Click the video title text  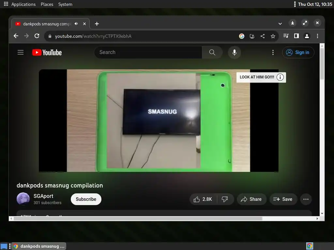click(60, 185)
